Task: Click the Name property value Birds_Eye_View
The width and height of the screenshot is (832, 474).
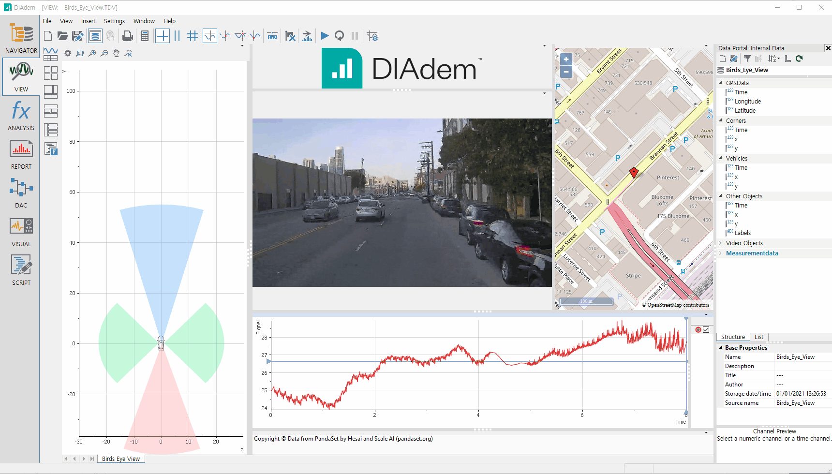Action: [x=795, y=357]
